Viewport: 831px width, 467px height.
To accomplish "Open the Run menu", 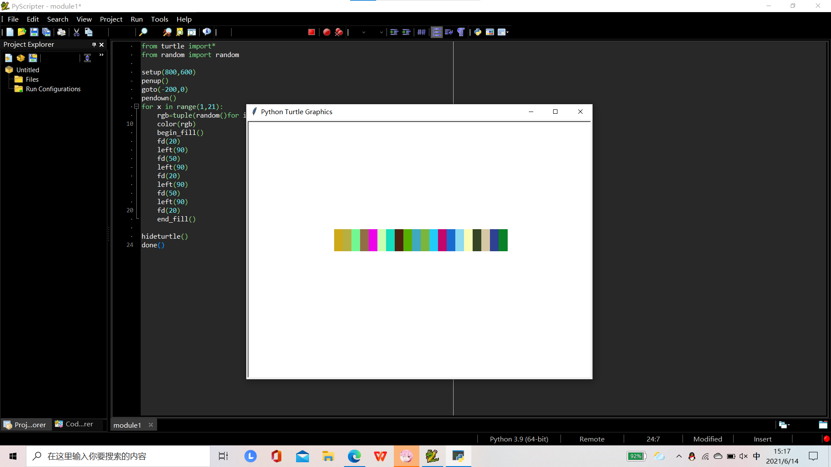I will coord(136,19).
